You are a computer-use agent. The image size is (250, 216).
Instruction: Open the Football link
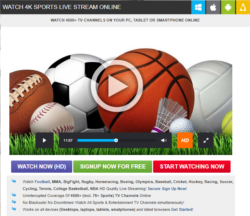pyautogui.click(x=42, y=182)
